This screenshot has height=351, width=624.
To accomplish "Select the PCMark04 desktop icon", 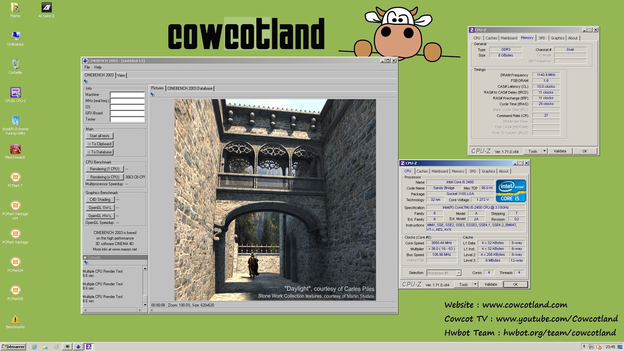I will pos(15,264).
